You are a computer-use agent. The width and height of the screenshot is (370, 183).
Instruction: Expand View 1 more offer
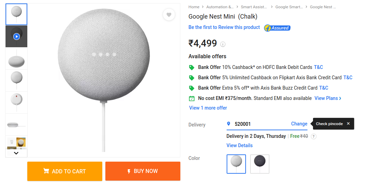[x=208, y=108]
